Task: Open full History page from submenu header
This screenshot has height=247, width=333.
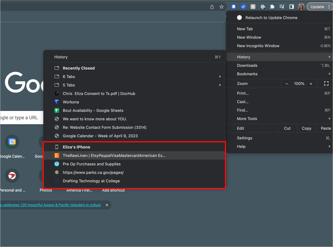Action: [135, 57]
